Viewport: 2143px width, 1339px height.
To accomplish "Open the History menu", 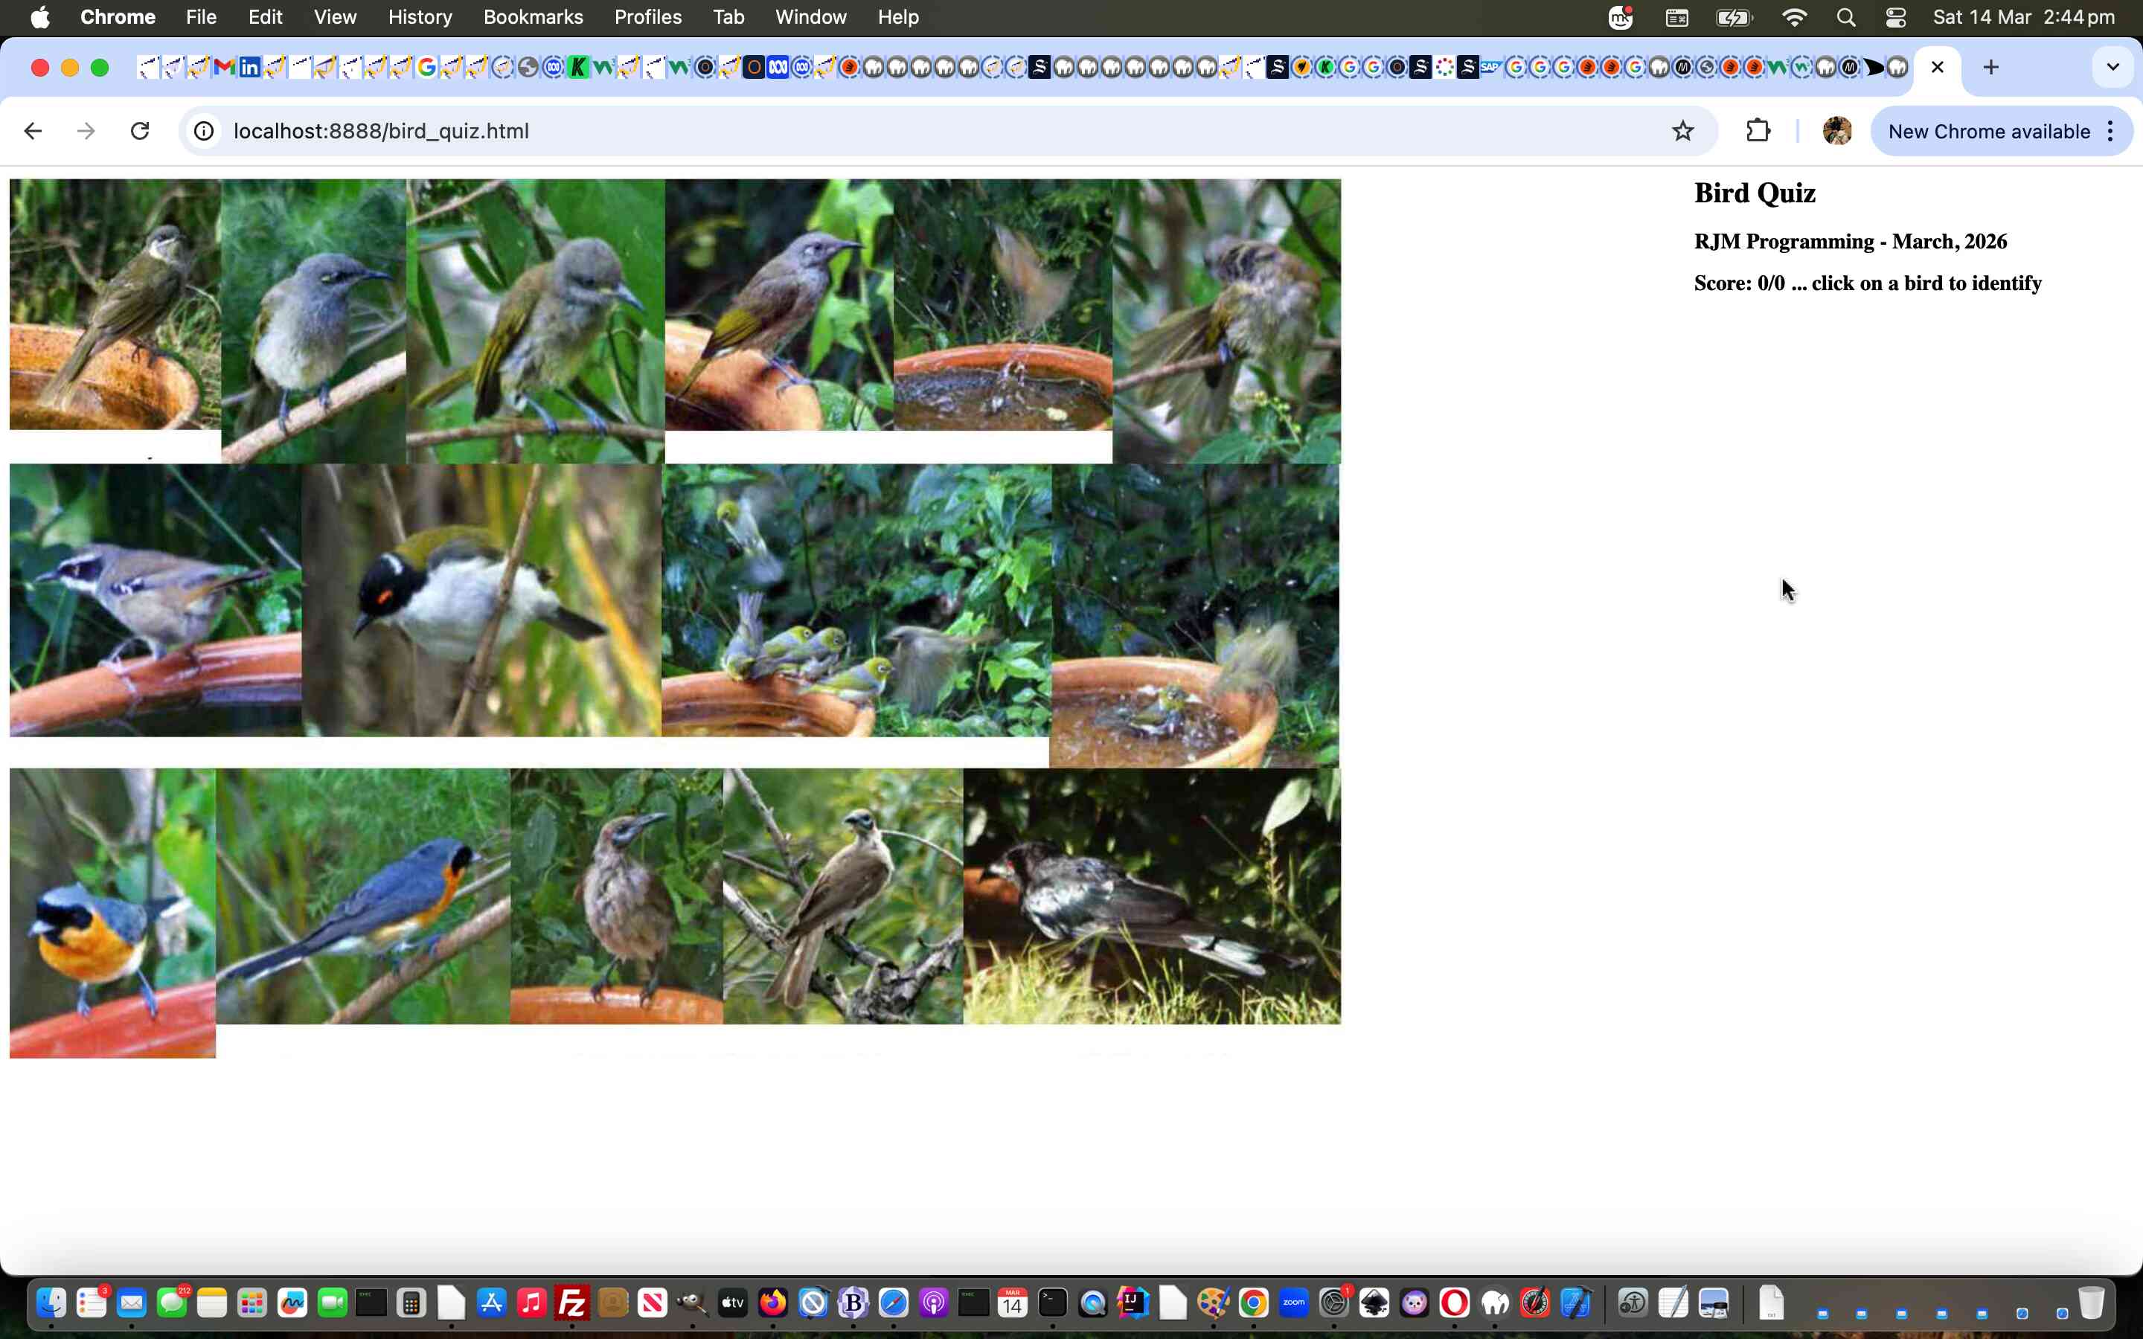I will click(419, 17).
